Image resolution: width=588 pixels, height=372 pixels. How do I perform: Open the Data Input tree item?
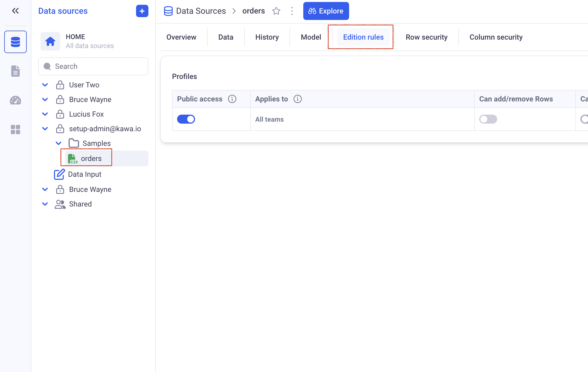[84, 174]
